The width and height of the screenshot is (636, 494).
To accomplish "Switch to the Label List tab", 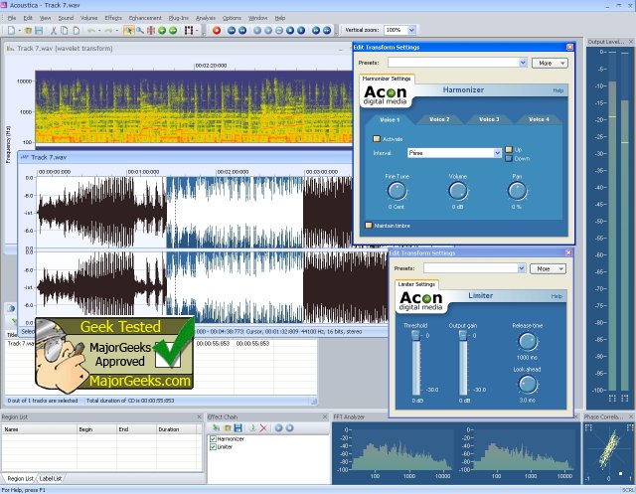I will coord(51,478).
